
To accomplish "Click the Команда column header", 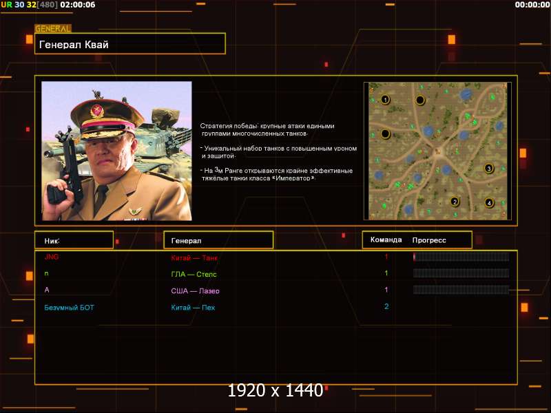I will point(386,240).
